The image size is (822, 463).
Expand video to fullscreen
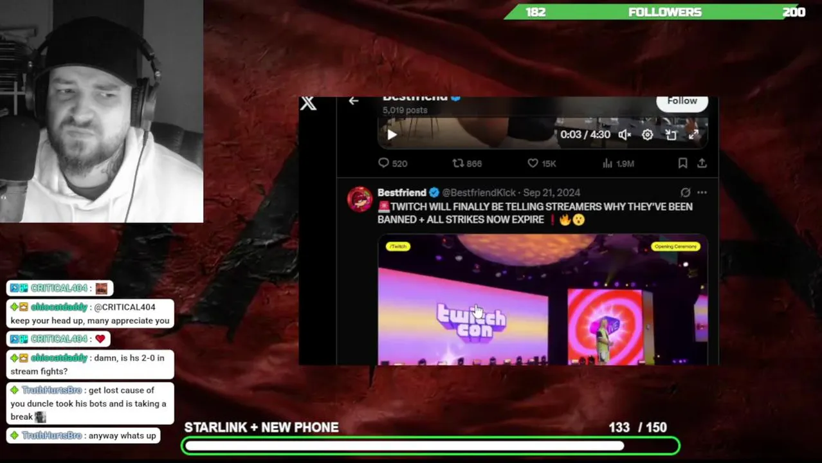pyautogui.click(x=693, y=134)
